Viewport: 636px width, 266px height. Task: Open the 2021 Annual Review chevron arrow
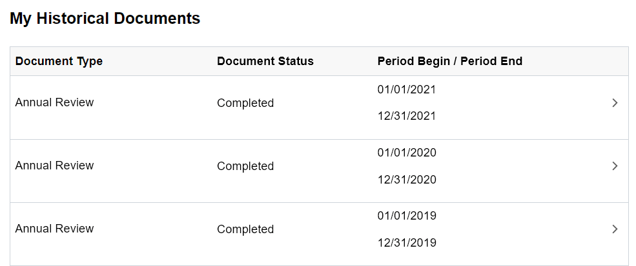click(615, 103)
